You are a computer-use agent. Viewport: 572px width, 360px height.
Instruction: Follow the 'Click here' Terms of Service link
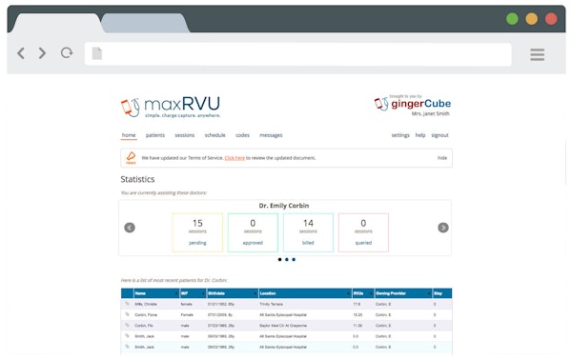(x=235, y=158)
